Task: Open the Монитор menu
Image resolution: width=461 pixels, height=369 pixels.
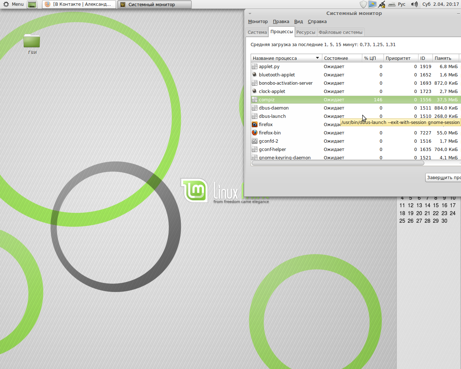Action: coord(258,22)
